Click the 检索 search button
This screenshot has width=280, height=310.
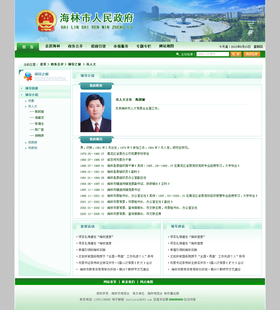tap(236, 54)
